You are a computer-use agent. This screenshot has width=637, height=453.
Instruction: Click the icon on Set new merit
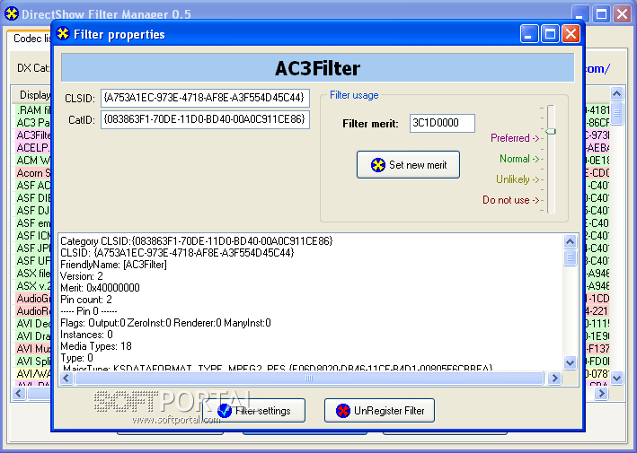click(378, 165)
